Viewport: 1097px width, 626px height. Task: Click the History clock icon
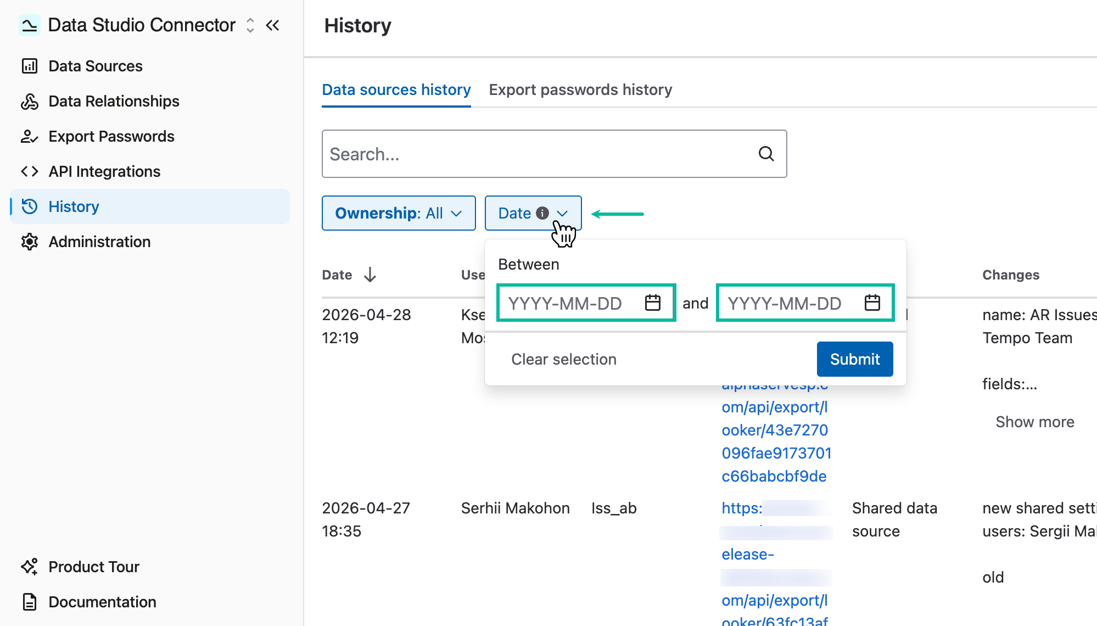(29, 206)
